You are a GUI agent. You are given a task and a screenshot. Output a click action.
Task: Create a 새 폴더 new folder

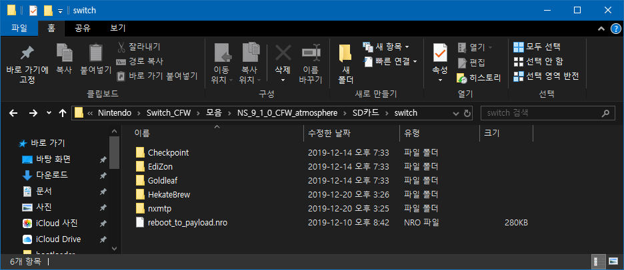coord(346,64)
